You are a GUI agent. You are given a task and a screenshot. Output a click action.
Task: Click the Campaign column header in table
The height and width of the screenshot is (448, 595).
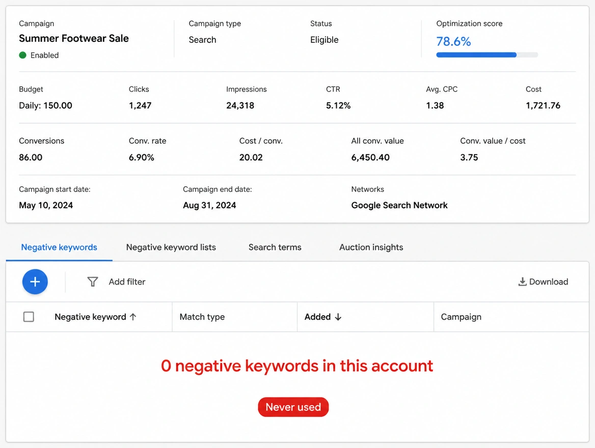(461, 317)
